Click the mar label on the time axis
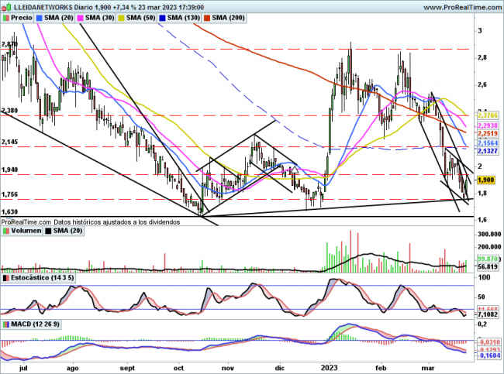504x374 pixels. [427, 368]
